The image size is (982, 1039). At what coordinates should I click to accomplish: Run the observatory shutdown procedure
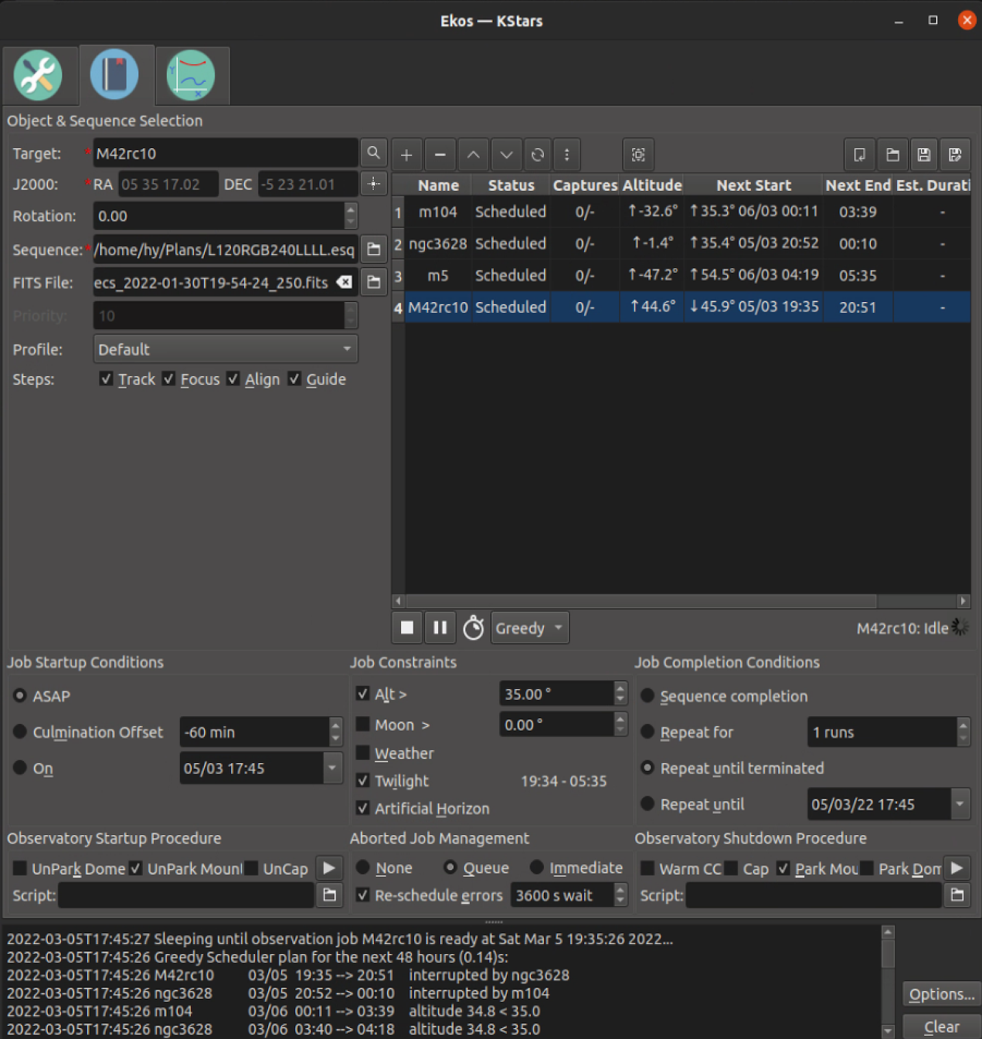tap(957, 868)
